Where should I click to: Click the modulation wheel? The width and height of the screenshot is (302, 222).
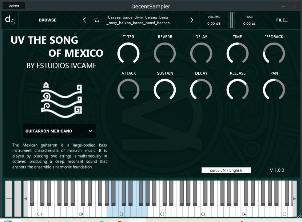click(18, 198)
